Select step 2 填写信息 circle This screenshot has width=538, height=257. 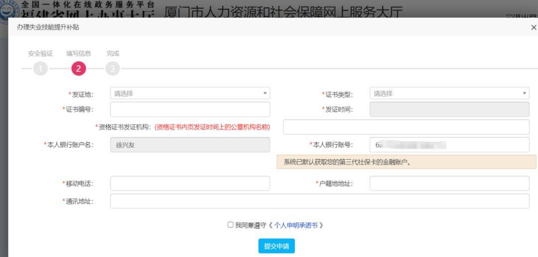(79, 69)
